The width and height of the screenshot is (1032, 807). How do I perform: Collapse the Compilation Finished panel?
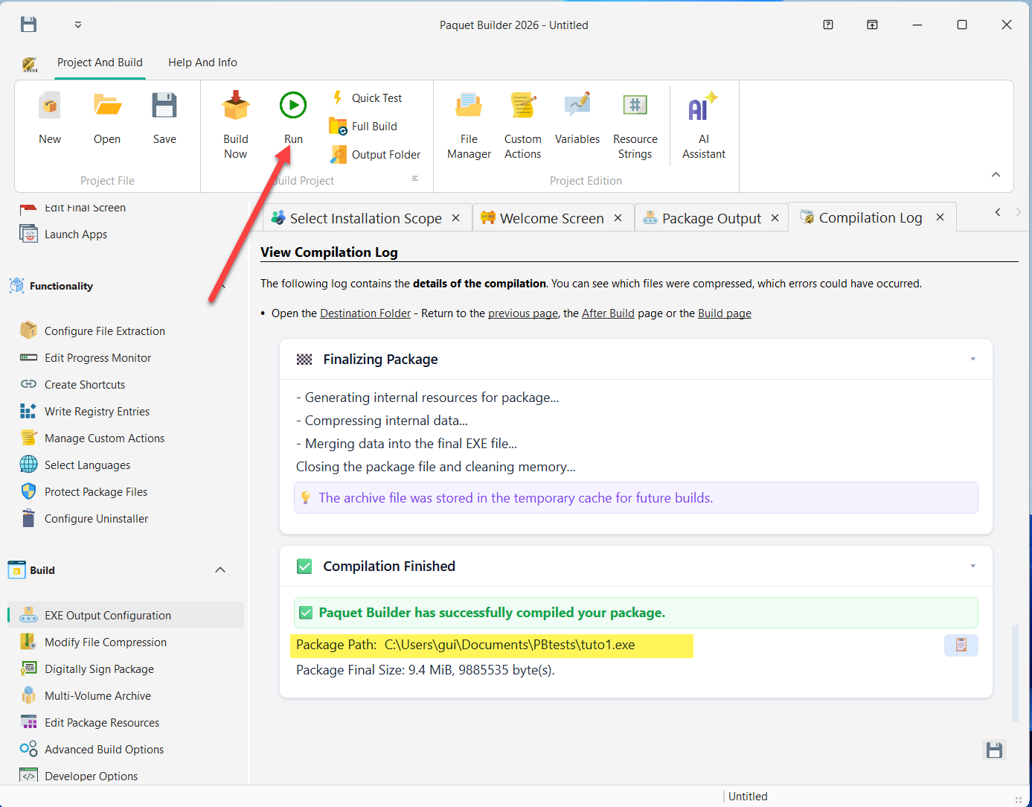972,566
